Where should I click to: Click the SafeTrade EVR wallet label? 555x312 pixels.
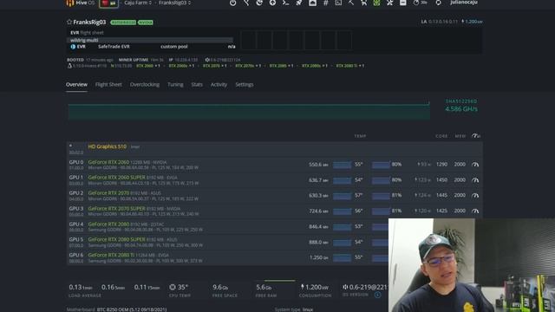click(x=114, y=46)
